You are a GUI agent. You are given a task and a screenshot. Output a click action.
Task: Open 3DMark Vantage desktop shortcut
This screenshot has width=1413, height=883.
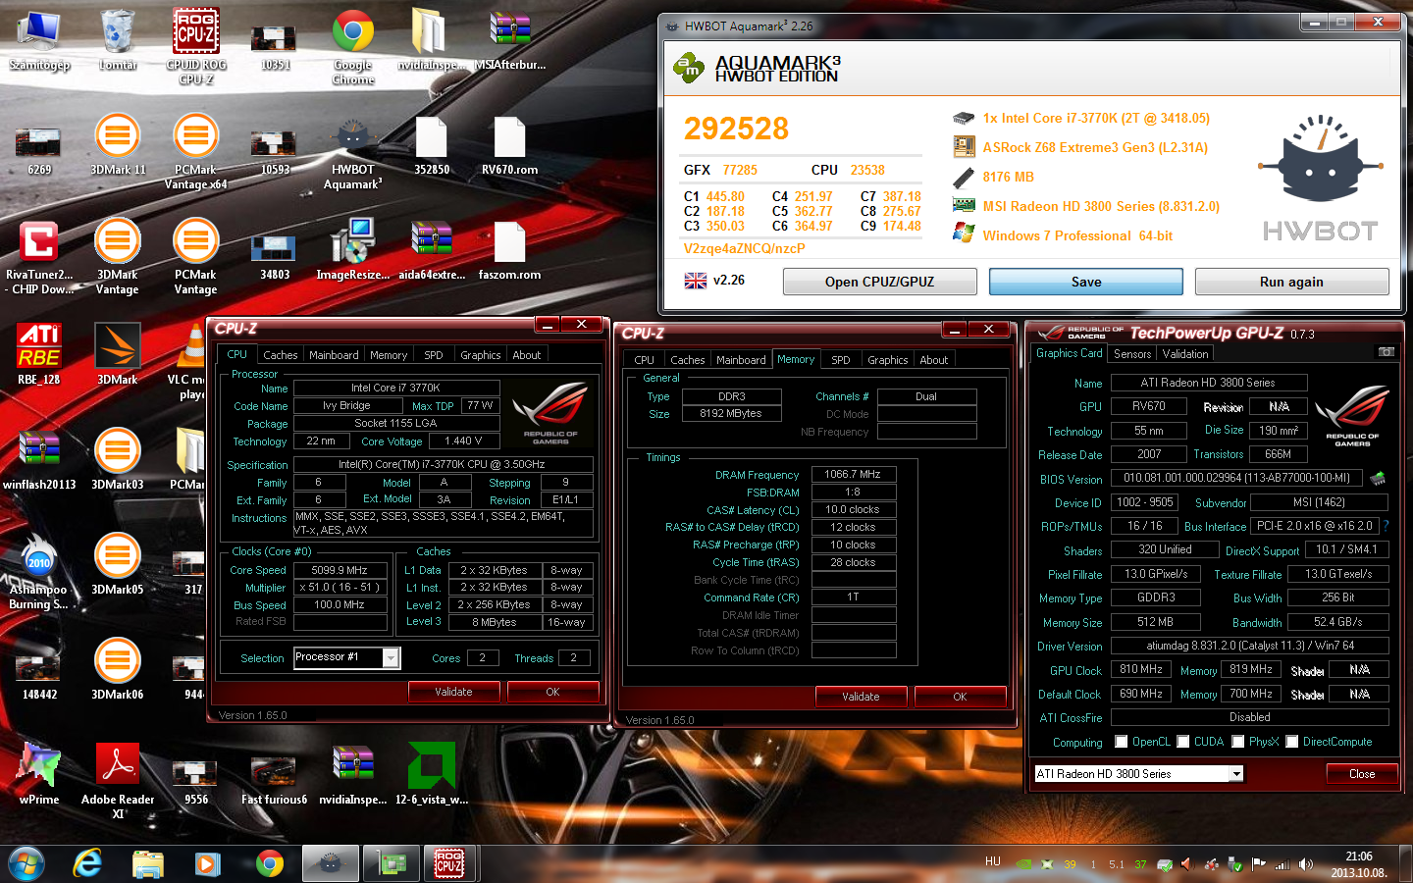coord(118,256)
